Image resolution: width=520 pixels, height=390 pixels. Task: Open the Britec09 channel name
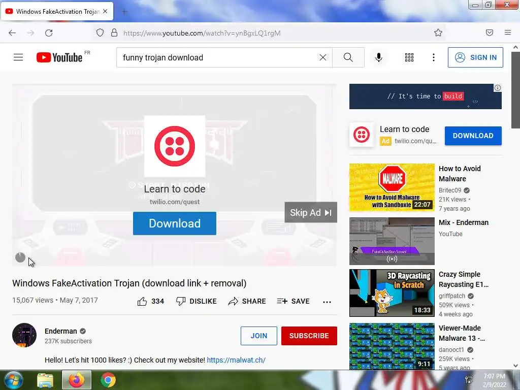pyautogui.click(x=450, y=190)
